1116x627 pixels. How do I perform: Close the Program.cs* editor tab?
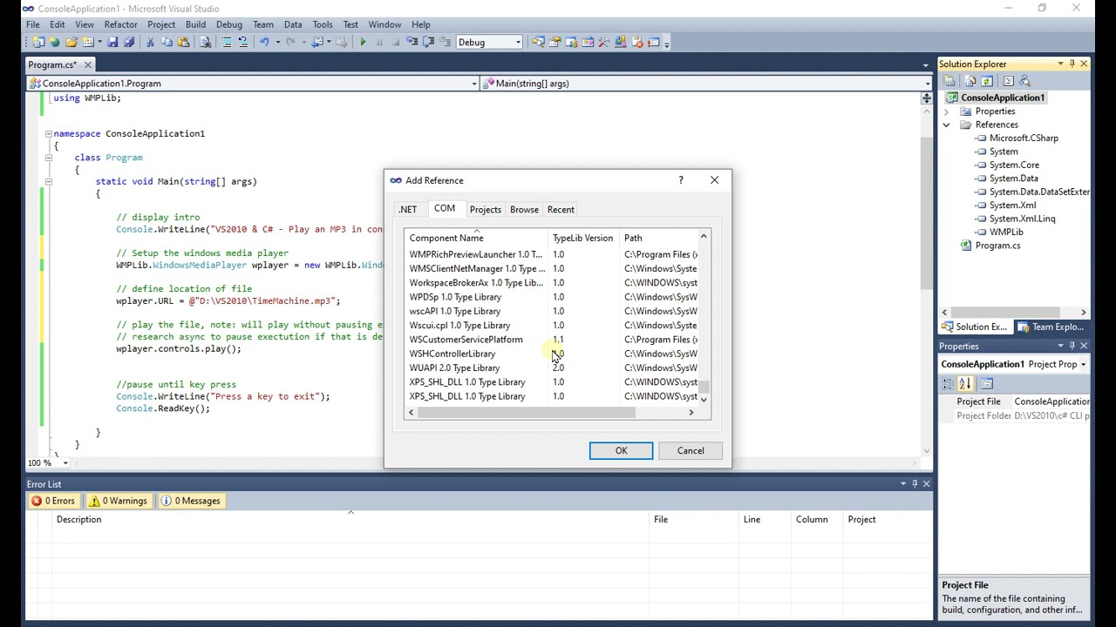coord(88,64)
